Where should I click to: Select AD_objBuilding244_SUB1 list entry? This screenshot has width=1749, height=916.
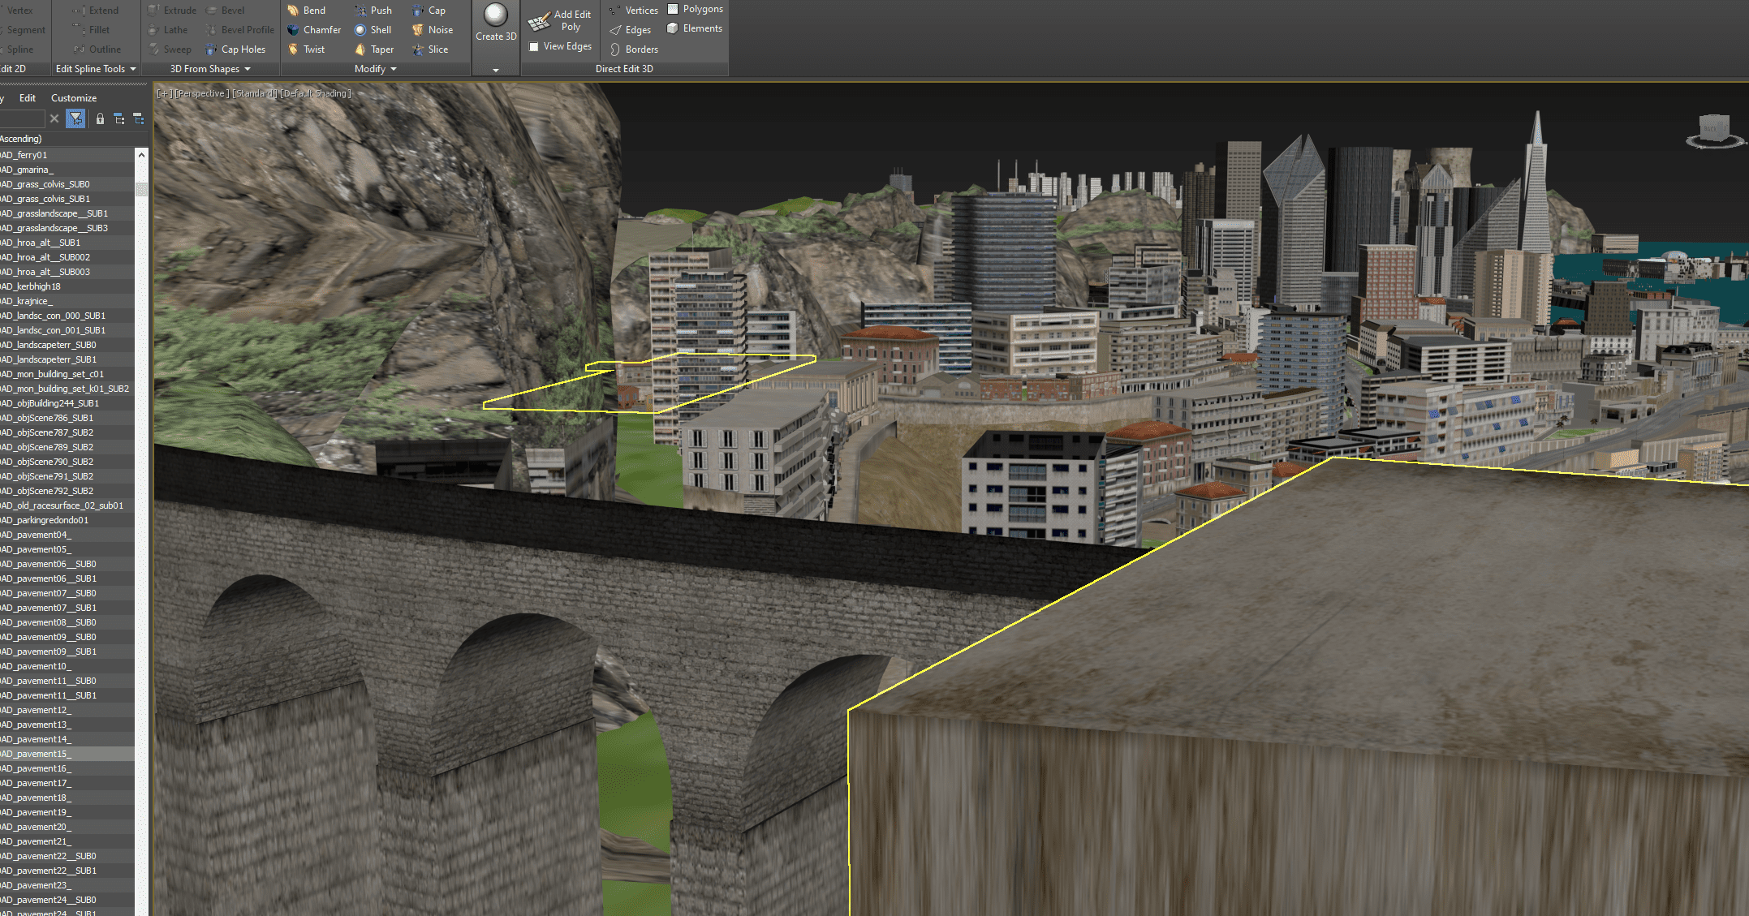67,403
